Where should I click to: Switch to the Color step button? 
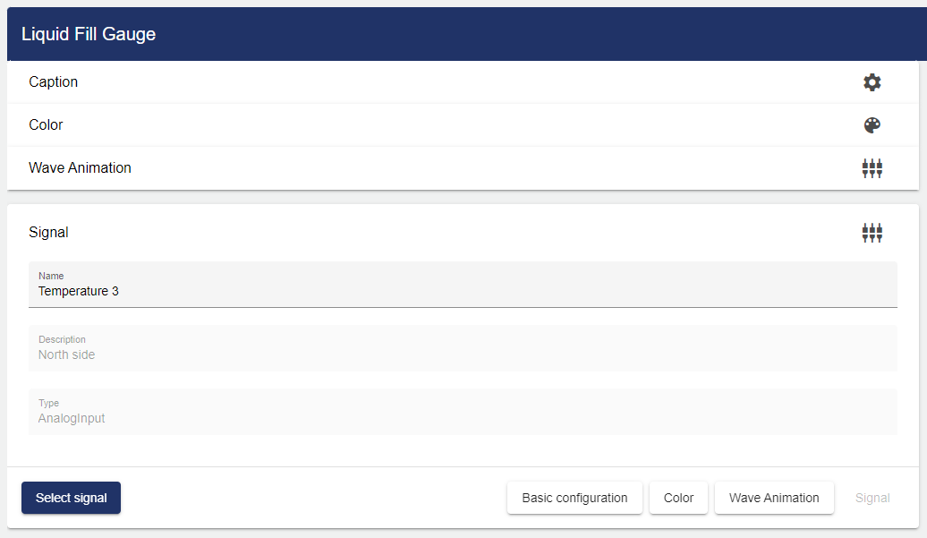[x=678, y=498]
